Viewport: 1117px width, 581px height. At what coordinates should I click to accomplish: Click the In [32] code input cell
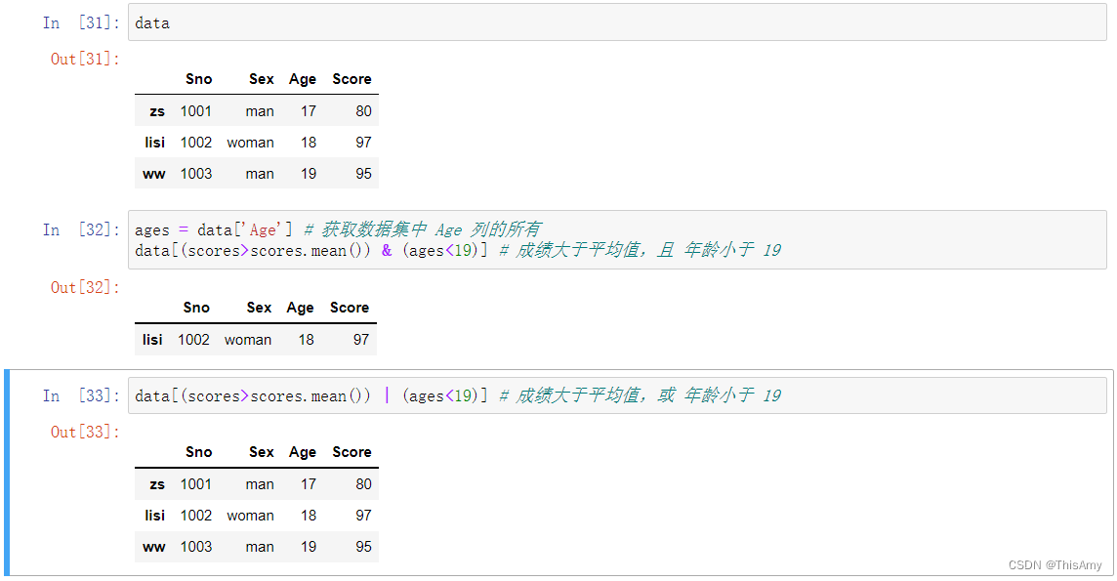[617, 240]
